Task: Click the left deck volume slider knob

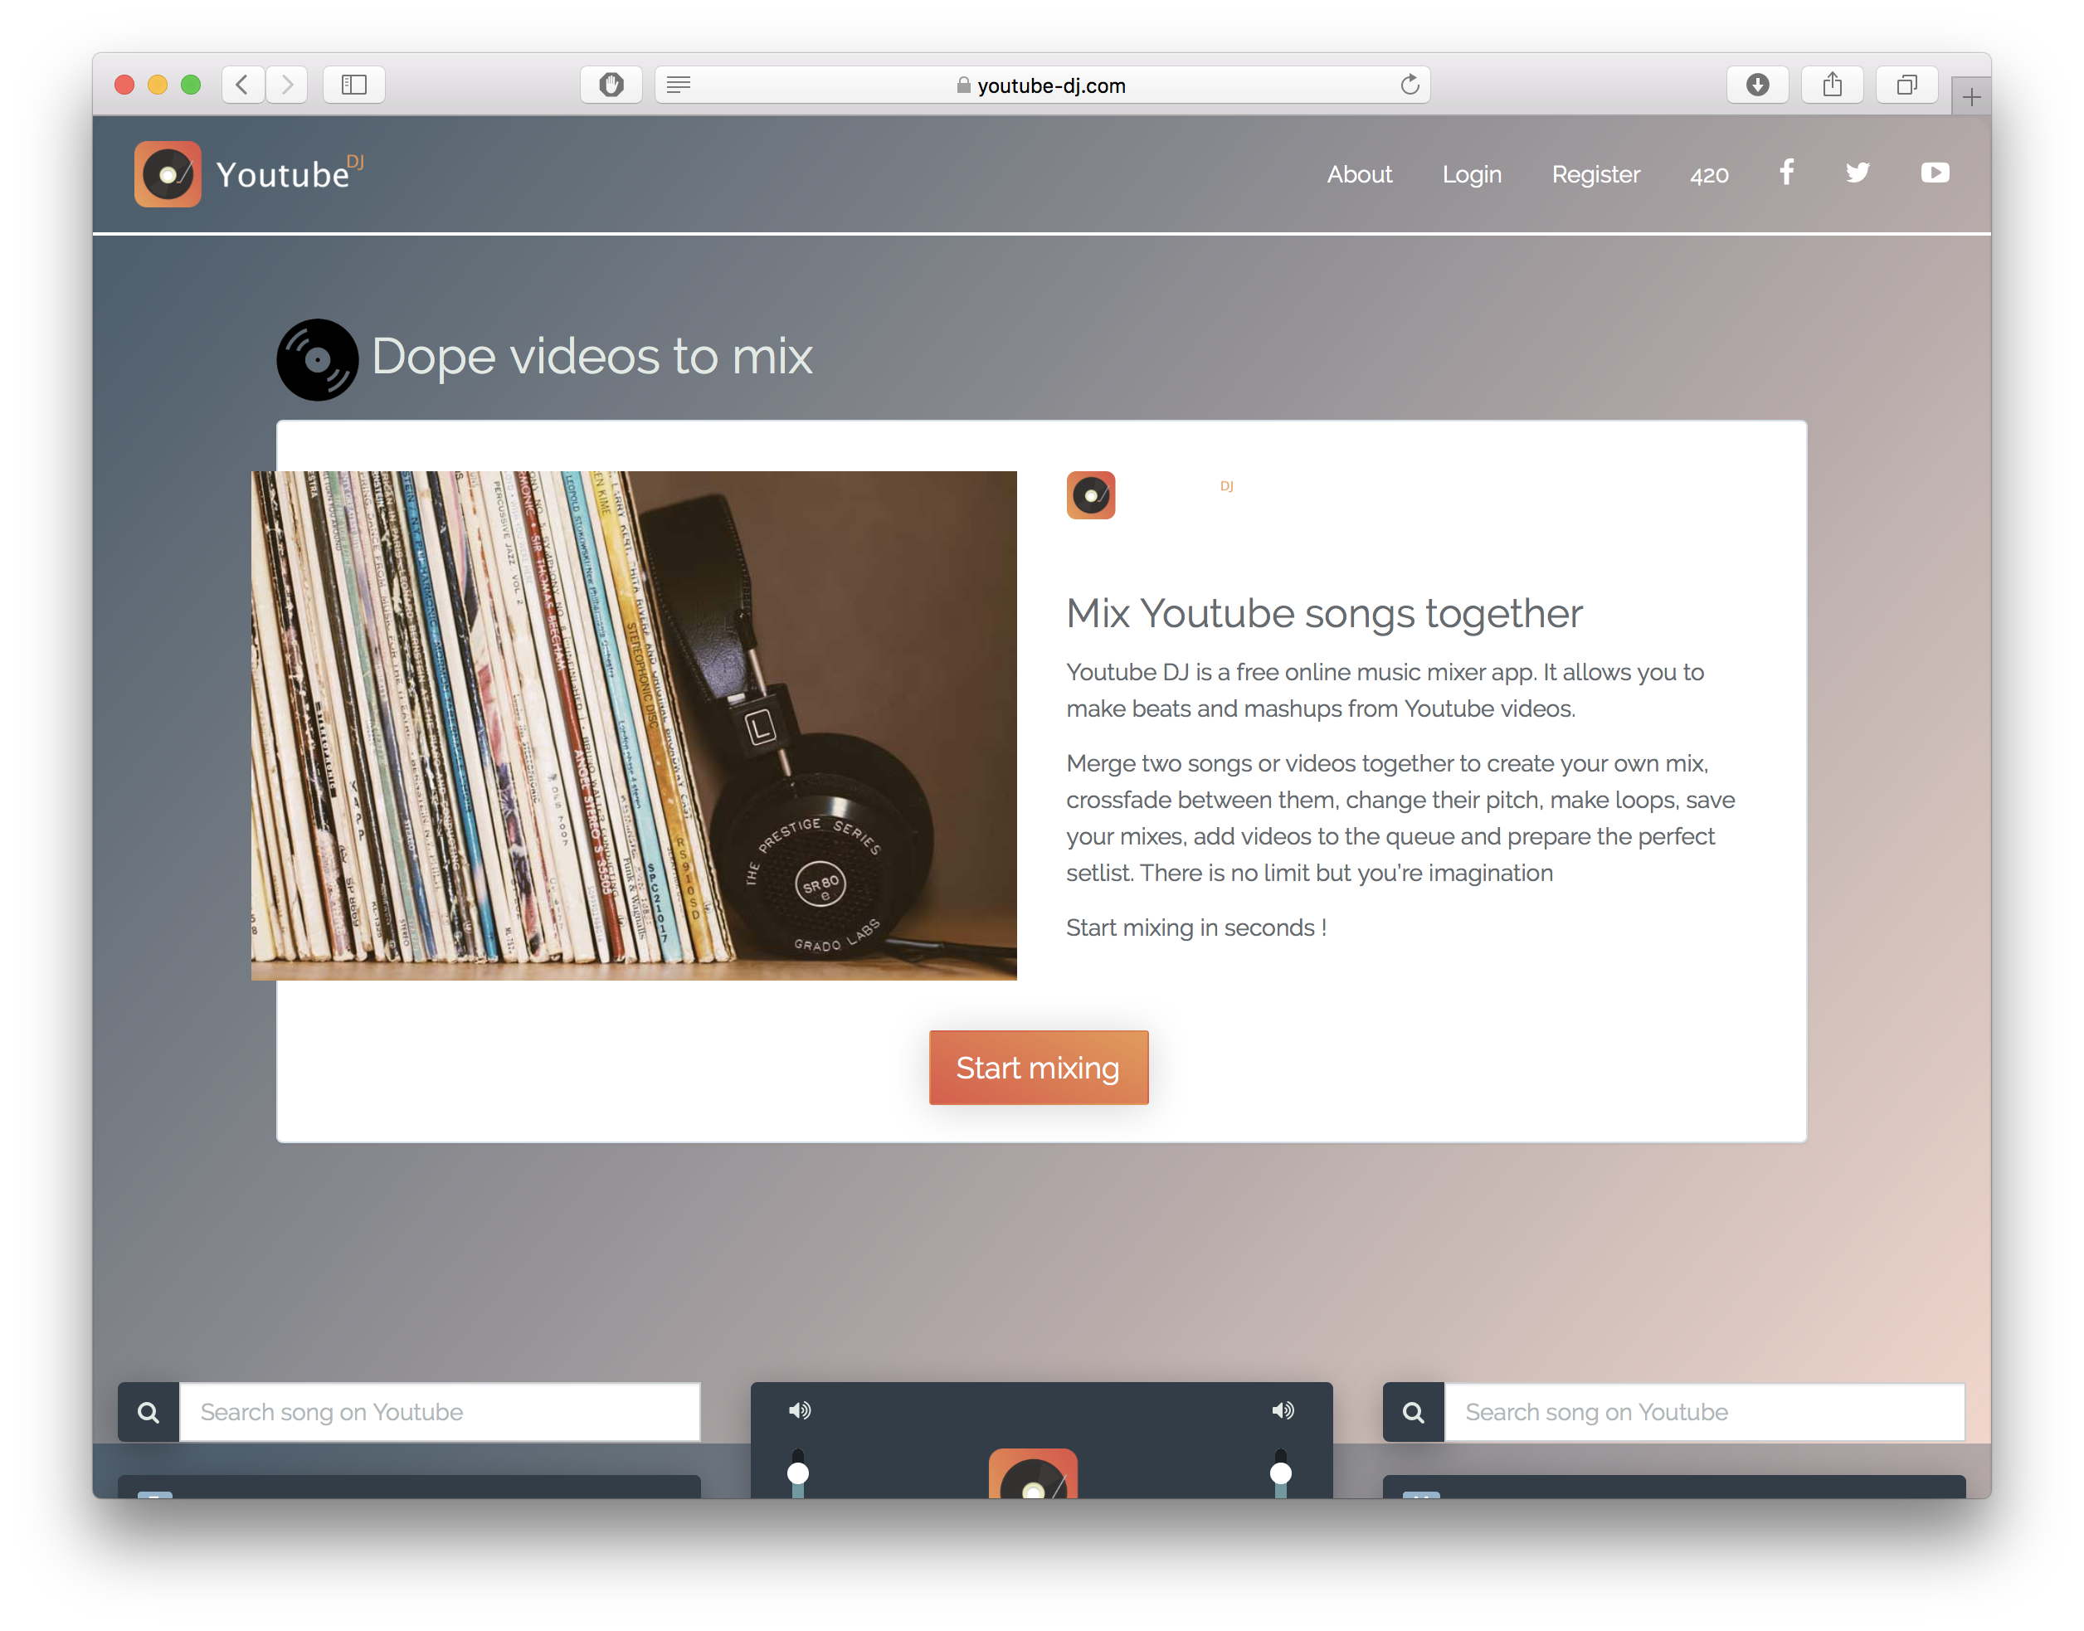Action: 798,1473
